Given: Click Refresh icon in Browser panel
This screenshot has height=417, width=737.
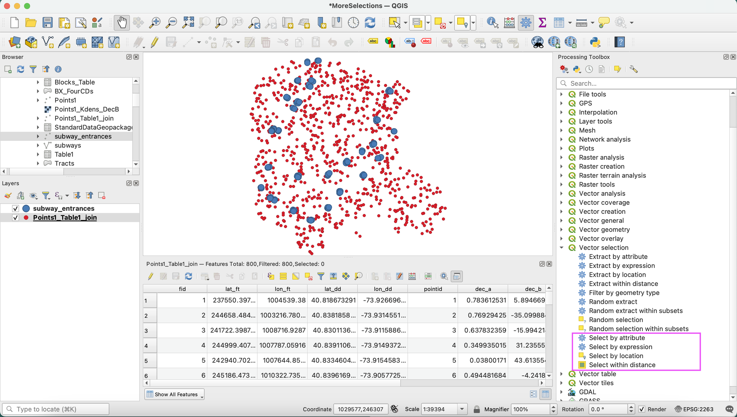Looking at the screenshot, I should point(20,69).
